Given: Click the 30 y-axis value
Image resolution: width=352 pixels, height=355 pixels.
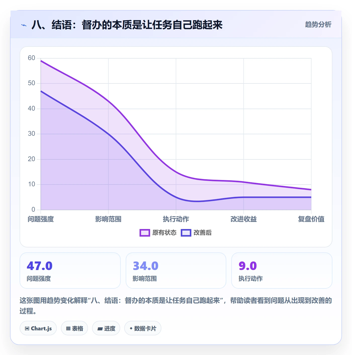Looking at the screenshot, I should point(31,134).
